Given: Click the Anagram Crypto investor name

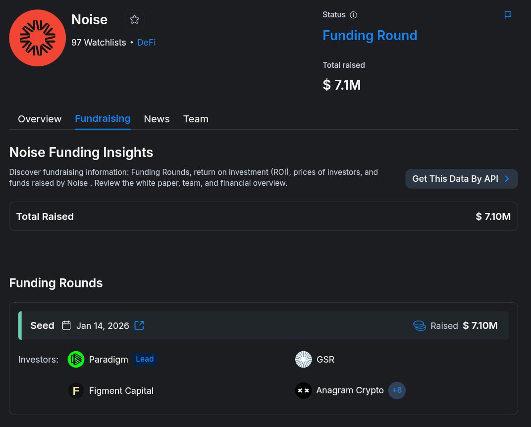Looking at the screenshot, I should 350,390.
